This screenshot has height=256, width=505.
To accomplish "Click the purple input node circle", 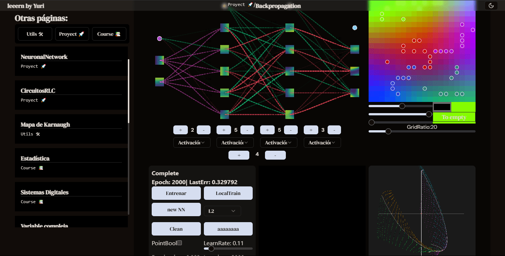I will coord(160,38).
